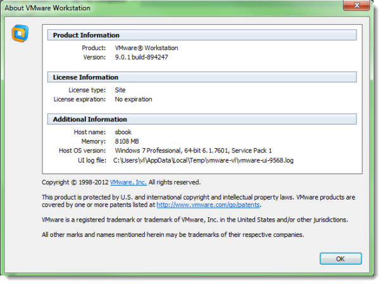Image resolution: width=383 pixels, height=285 pixels.
Task: Click the License expiration label
Action: point(80,99)
